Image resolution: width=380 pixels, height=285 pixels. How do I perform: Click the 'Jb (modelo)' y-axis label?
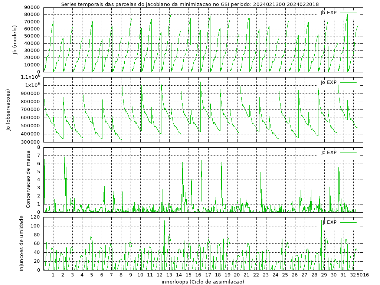pyautogui.click(x=15, y=40)
